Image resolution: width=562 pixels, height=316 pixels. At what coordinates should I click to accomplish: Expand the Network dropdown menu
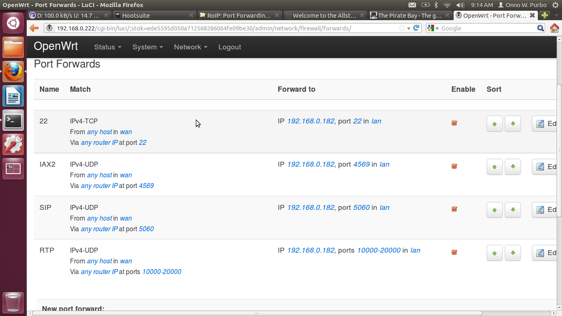pyautogui.click(x=190, y=47)
